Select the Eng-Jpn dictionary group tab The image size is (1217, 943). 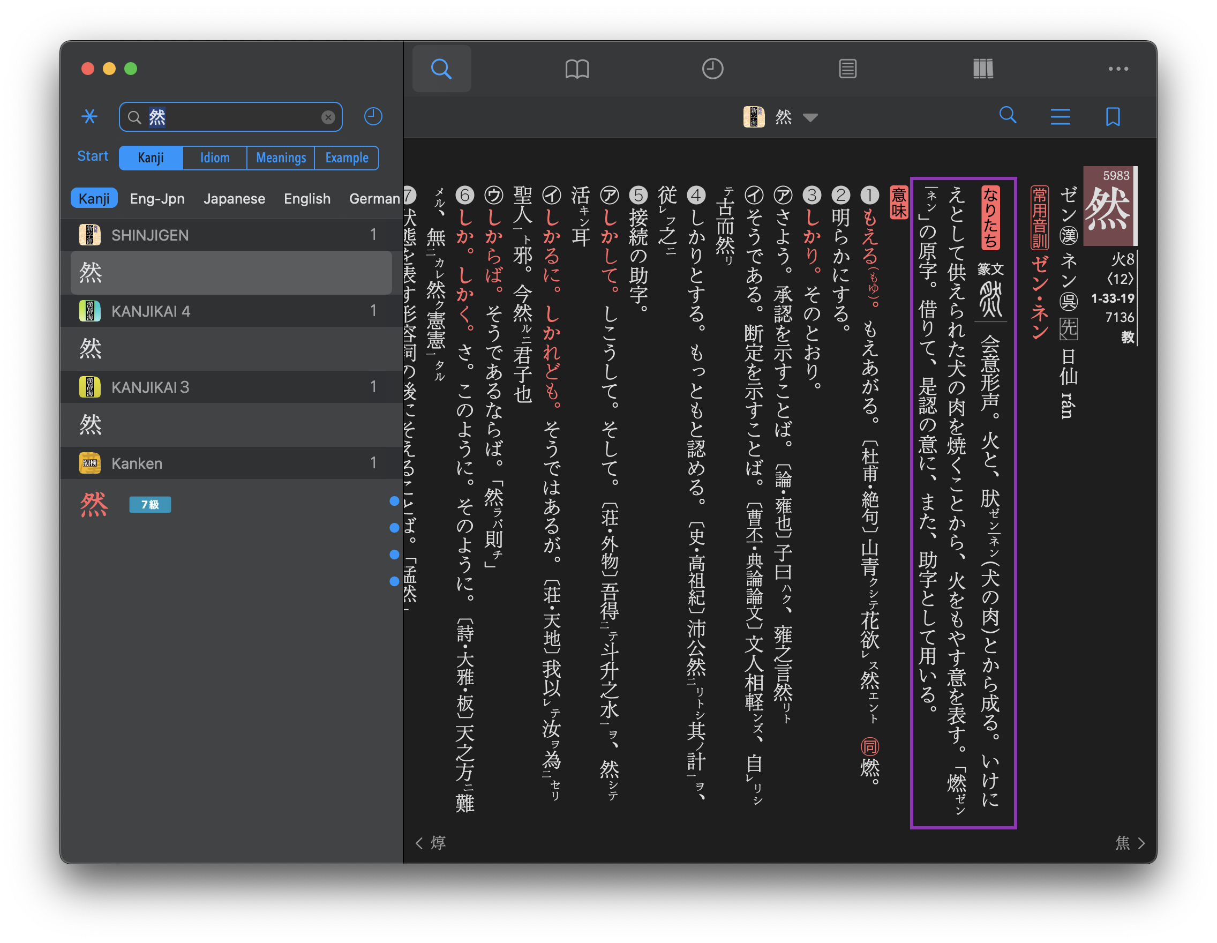click(157, 198)
